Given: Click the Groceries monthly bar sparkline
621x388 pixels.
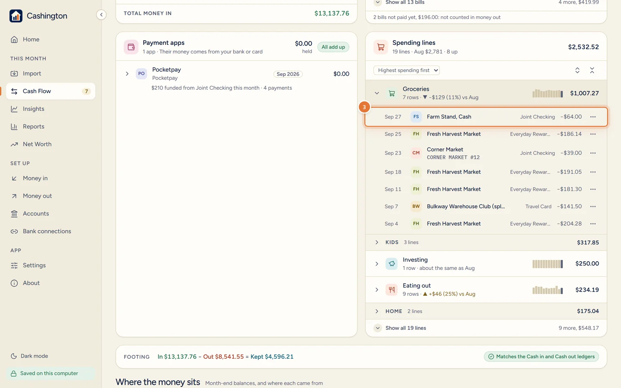Looking at the screenshot, I should point(548,93).
